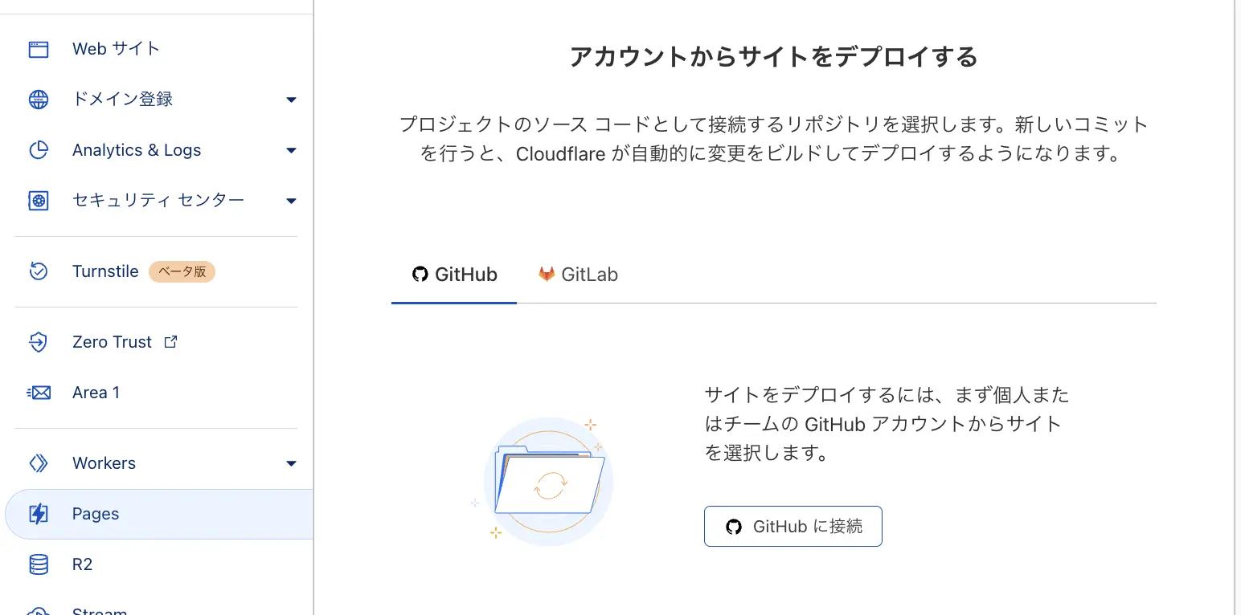Select the ドメイン登録 globe icon
The image size is (1241, 615).
pyautogui.click(x=38, y=100)
